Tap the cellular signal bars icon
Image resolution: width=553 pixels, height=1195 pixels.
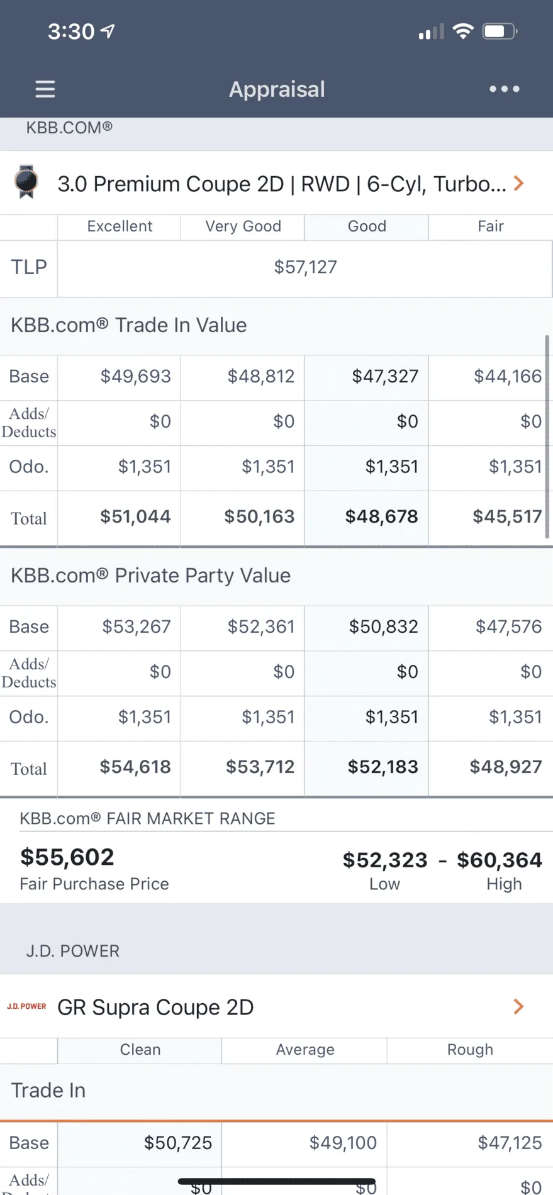coord(431,31)
